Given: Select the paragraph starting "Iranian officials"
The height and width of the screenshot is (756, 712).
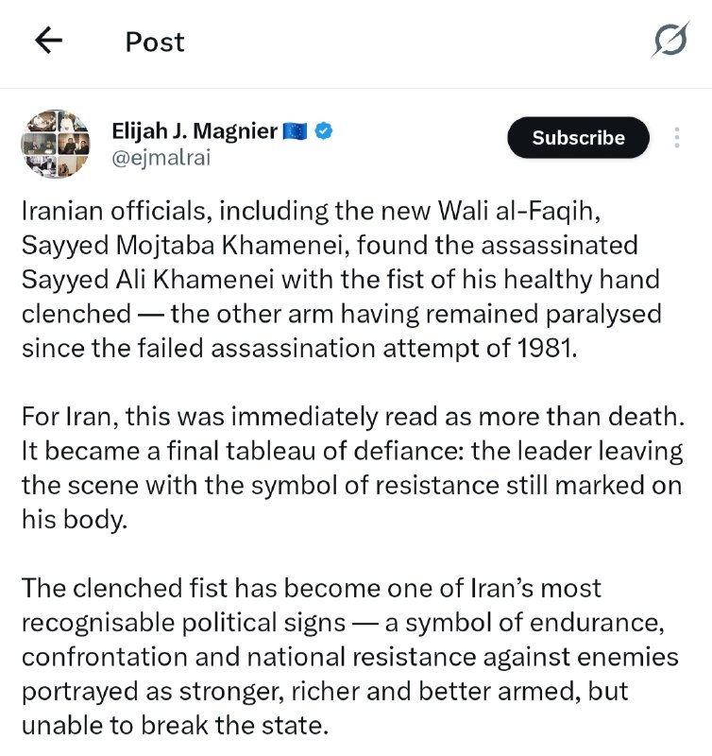Looking at the screenshot, I should pos(341,280).
